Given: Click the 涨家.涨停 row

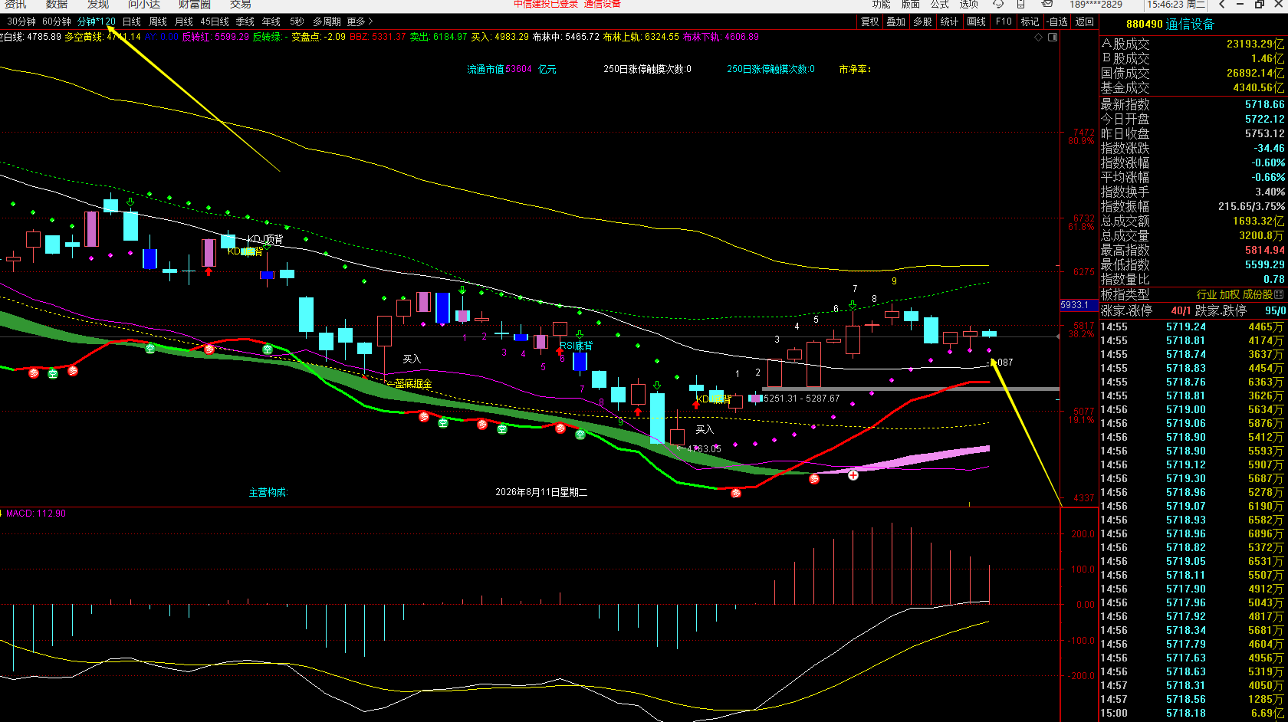Looking at the screenshot, I should 1193,310.
